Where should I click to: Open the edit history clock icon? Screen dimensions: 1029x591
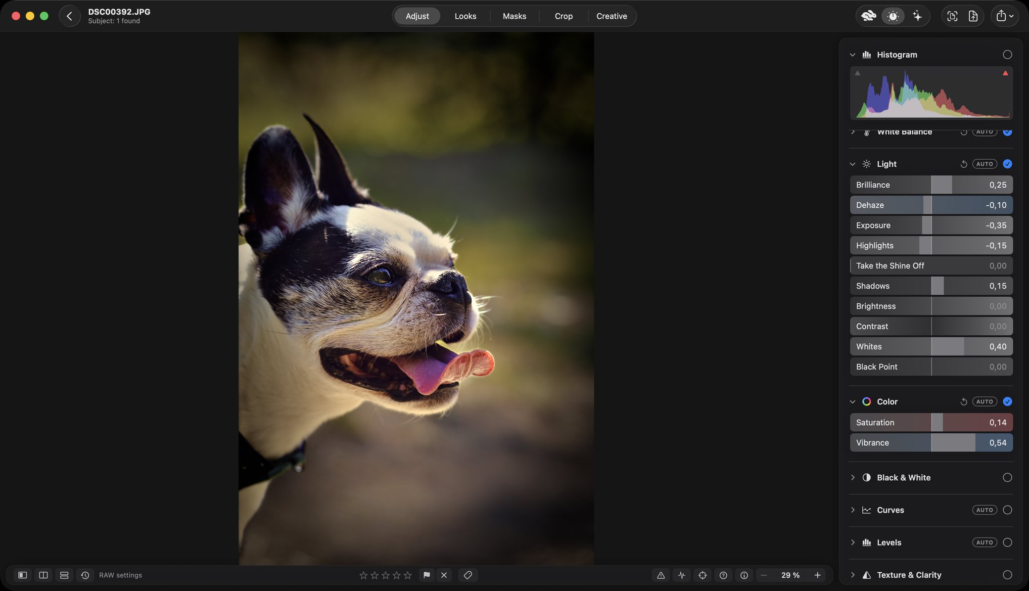85,575
